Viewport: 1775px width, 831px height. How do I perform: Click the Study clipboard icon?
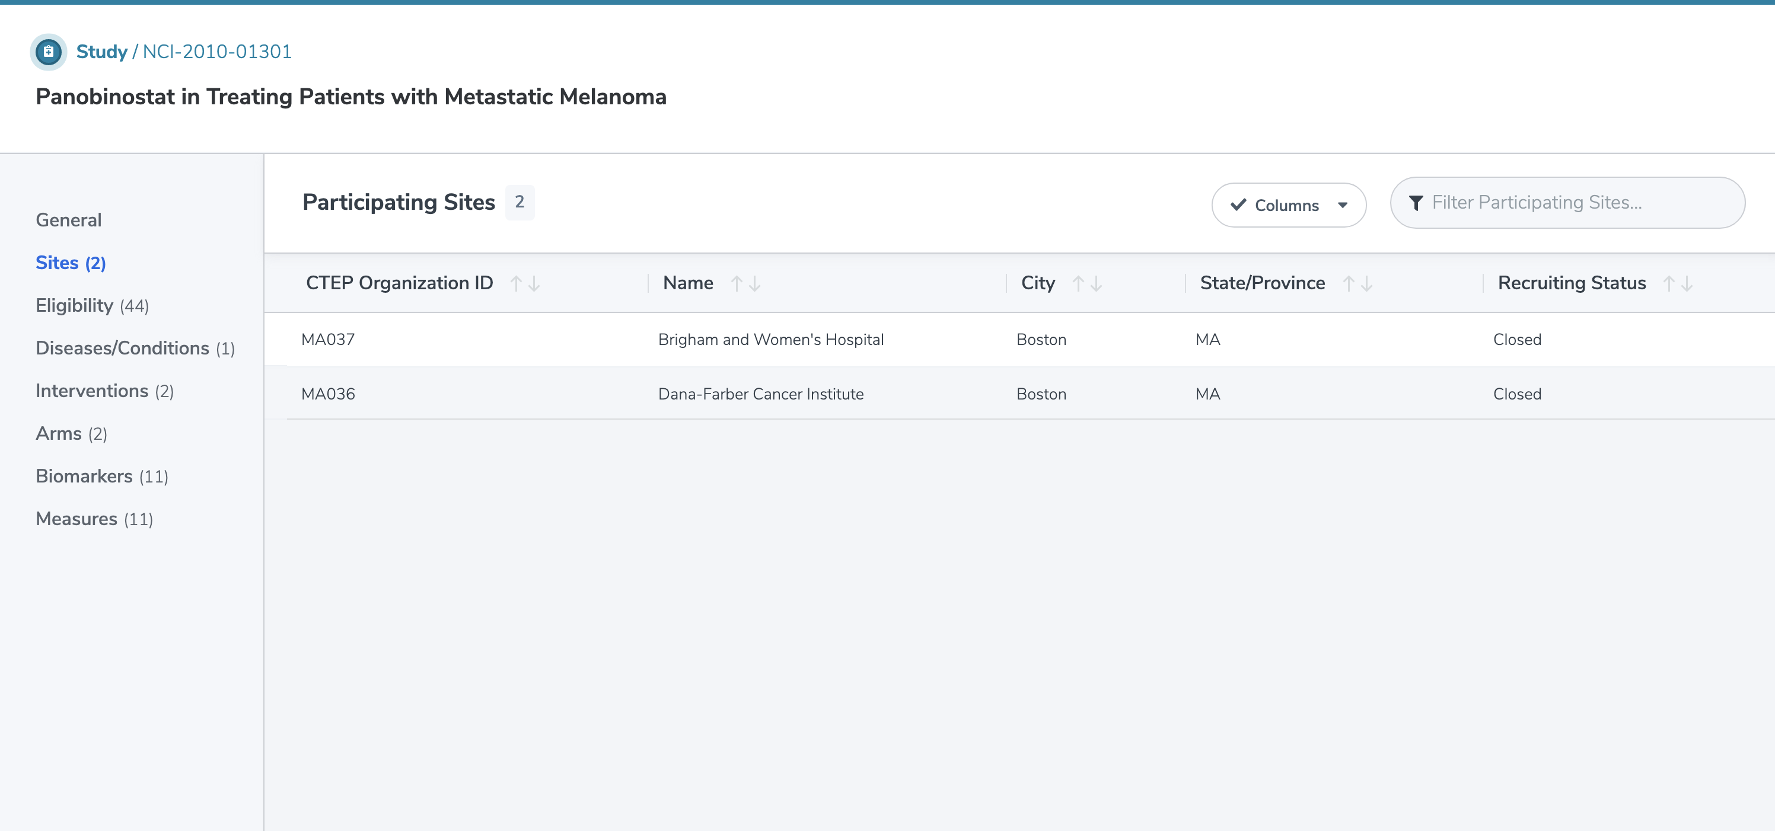[48, 52]
